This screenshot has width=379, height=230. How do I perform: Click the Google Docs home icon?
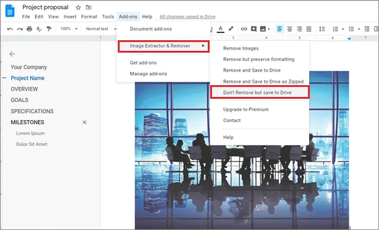pos(10,11)
